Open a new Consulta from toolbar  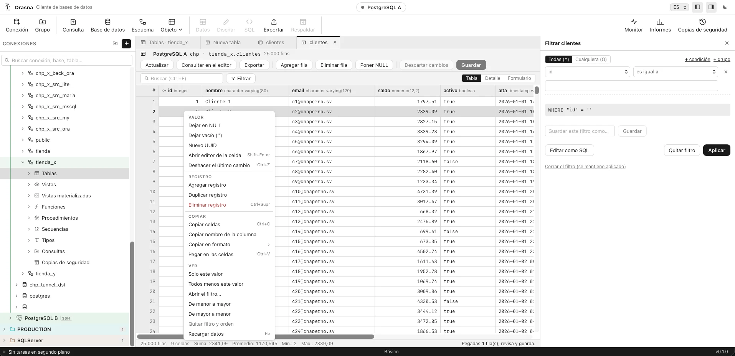pos(73,25)
